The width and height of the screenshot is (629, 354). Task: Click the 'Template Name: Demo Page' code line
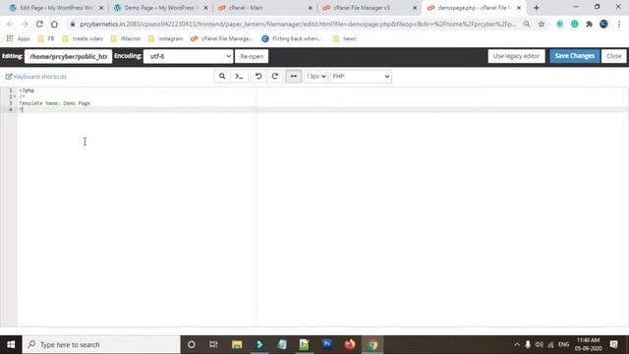click(x=55, y=103)
